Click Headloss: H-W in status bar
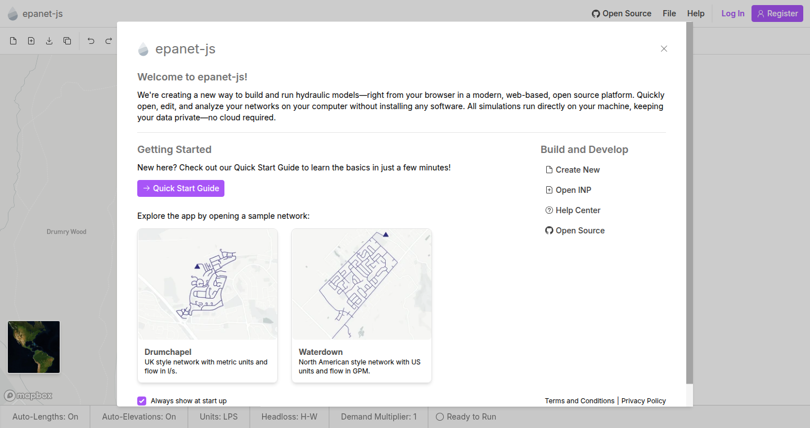The width and height of the screenshot is (810, 428). 289,417
